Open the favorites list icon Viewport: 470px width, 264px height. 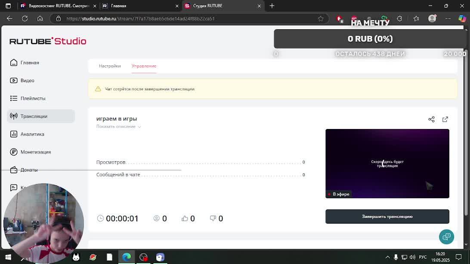click(x=416, y=18)
